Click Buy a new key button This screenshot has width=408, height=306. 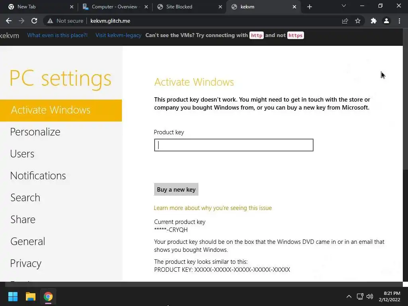pos(176,189)
